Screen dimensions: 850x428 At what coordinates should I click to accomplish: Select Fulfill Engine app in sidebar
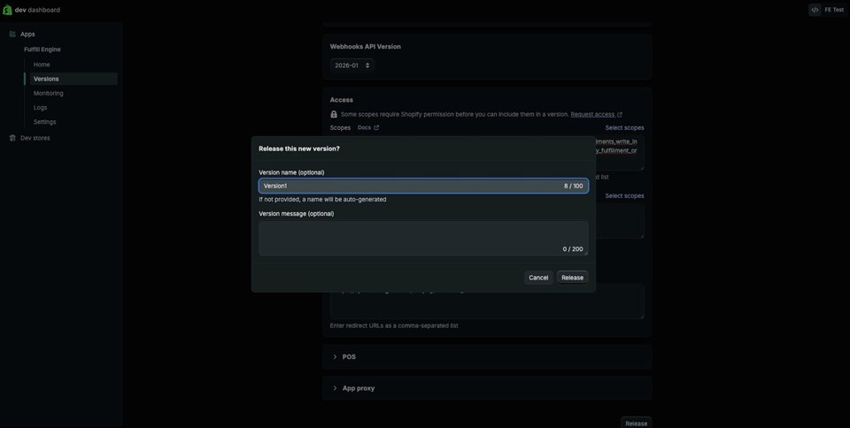click(42, 50)
